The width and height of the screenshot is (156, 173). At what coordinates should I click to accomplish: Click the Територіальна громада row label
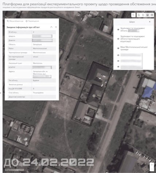[x=18, y=53]
